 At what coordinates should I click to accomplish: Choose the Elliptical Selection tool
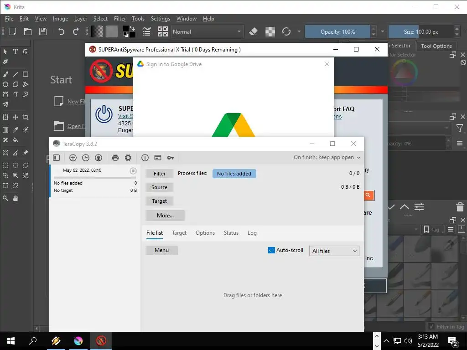coord(15,165)
